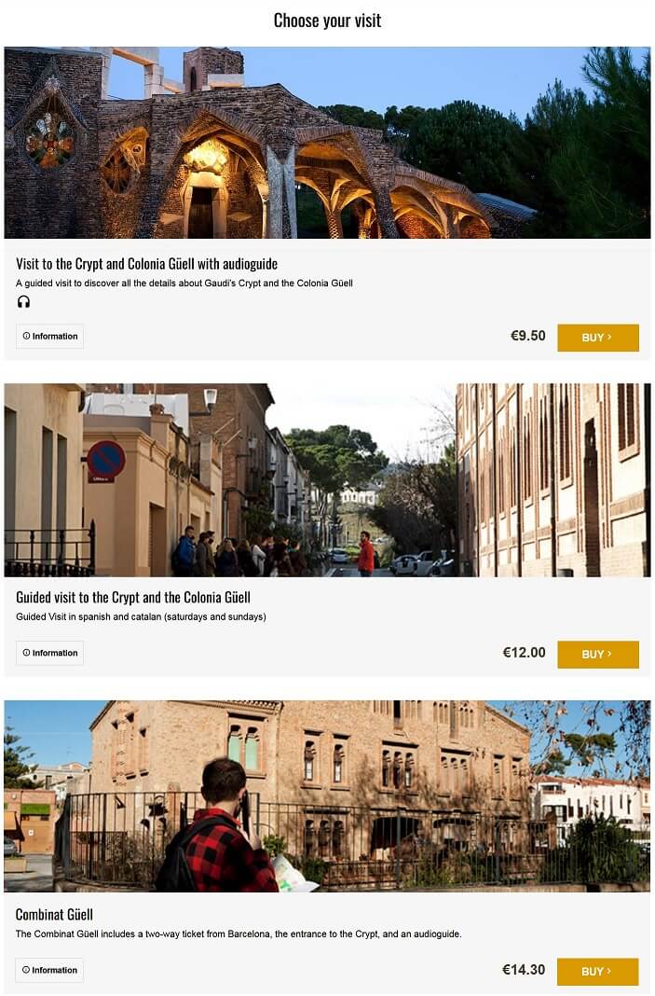Open Information for Combinat Güell
The height and width of the screenshot is (996, 655).
coord(49,971)
